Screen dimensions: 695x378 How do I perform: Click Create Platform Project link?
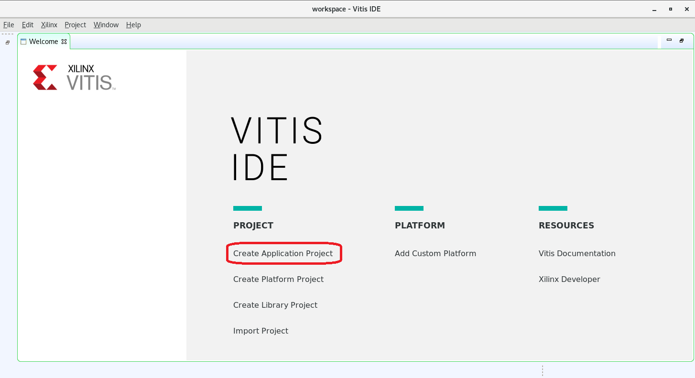(278, 279)
